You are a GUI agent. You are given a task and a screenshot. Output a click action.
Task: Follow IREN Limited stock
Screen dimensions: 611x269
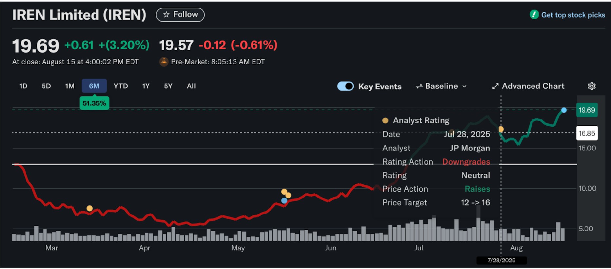tap(180, 15)
